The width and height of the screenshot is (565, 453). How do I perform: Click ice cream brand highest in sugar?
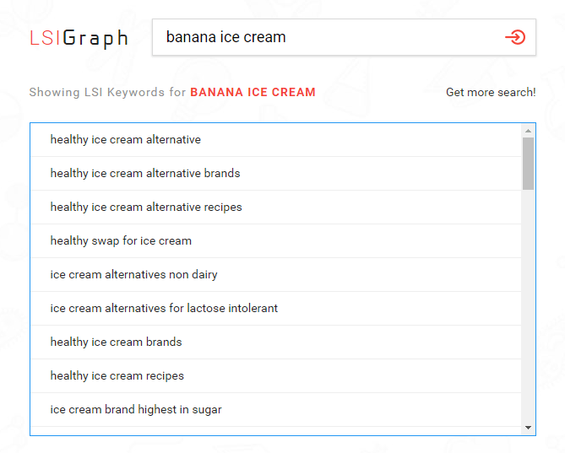click(x=136, y=409)
